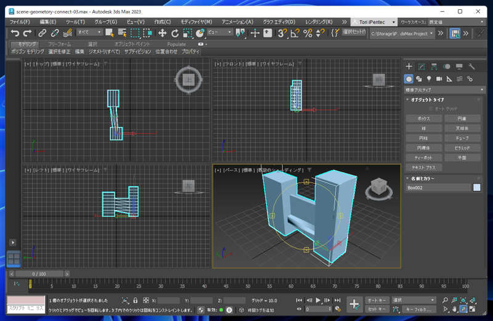The image size is (493, 321).
Task: Click the ボックス primitive button
Action: click(x=424, y=118)
